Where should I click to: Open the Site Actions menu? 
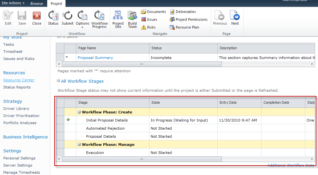(x=13, y=3)
